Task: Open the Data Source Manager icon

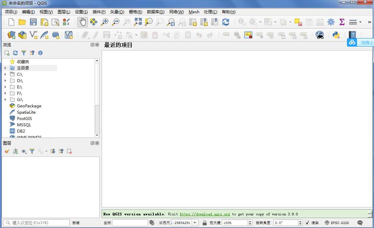Action: pos(11,35)
